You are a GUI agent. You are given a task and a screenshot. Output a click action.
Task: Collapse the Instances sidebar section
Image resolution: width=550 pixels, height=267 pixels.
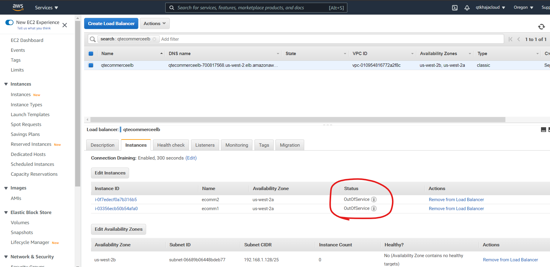click(x=6, y=84)
